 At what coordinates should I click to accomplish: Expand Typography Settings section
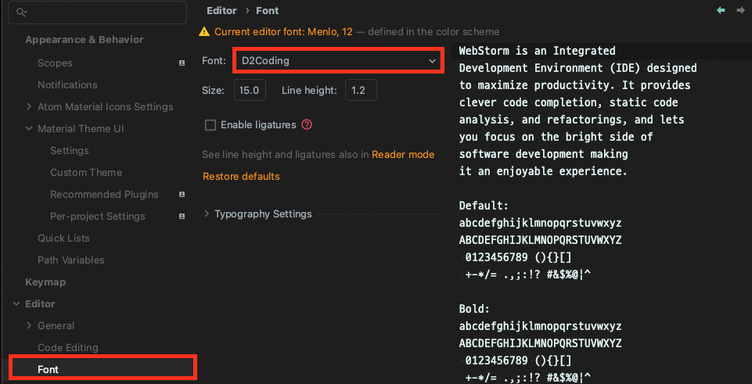tap(207, 214)
